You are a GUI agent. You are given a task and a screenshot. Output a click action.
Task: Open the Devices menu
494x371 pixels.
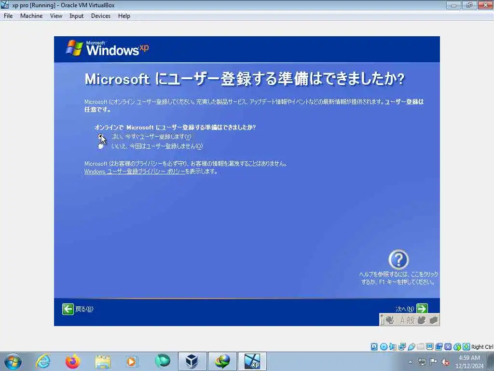(x=100, y=16)
